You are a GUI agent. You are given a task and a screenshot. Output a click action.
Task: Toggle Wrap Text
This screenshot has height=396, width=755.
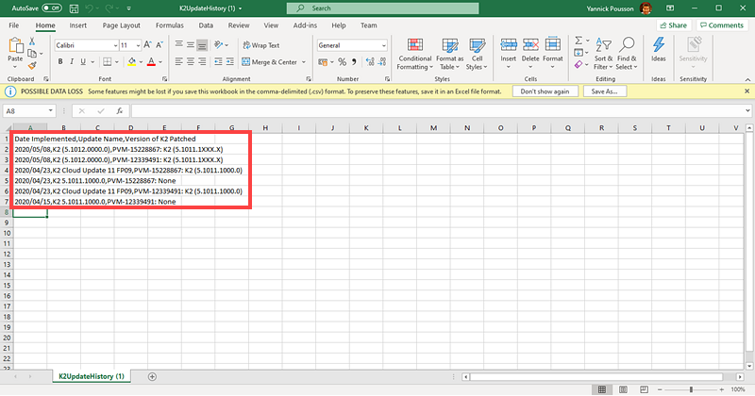point(260,45)
